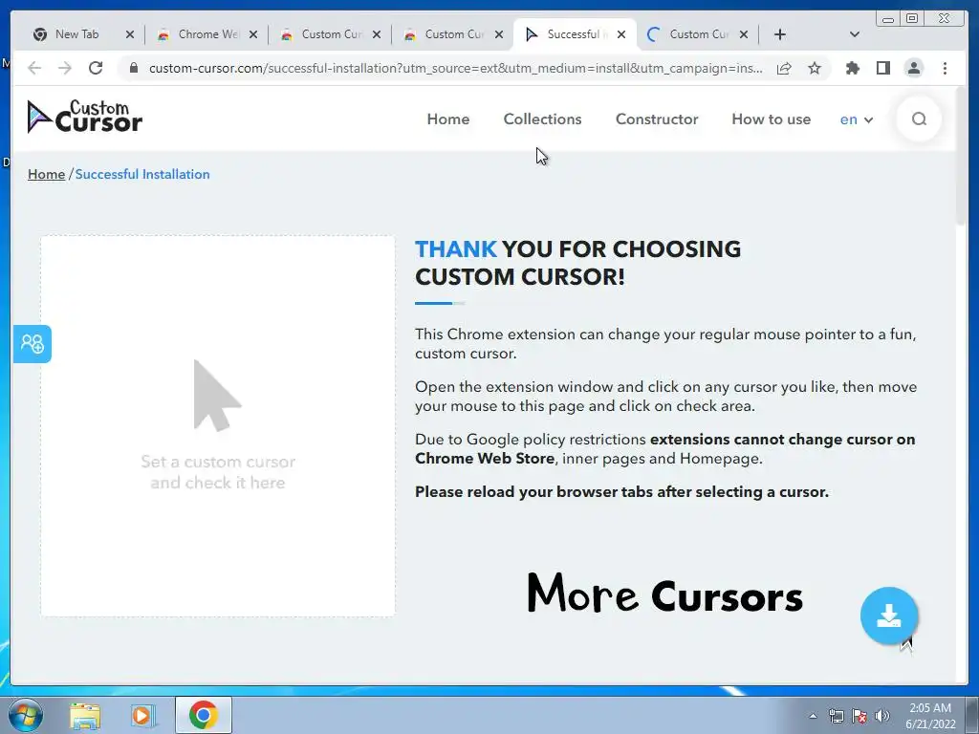Open the en language dropdown
The image size is (979, 734).
pos(856,119)
